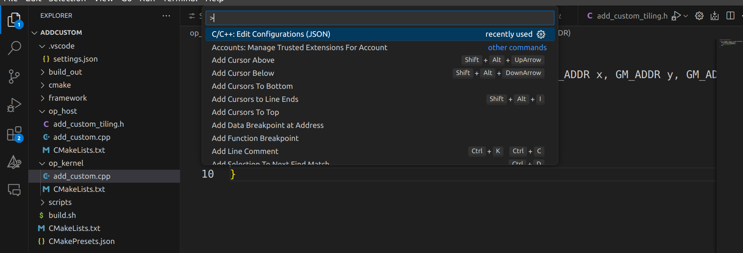Open the Source Control view
Screen dimensions: 743x253
click(14, 76)
